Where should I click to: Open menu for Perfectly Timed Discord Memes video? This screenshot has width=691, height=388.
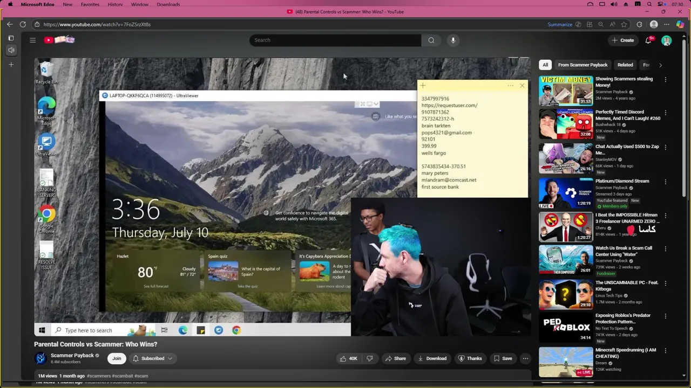[665, 113]
